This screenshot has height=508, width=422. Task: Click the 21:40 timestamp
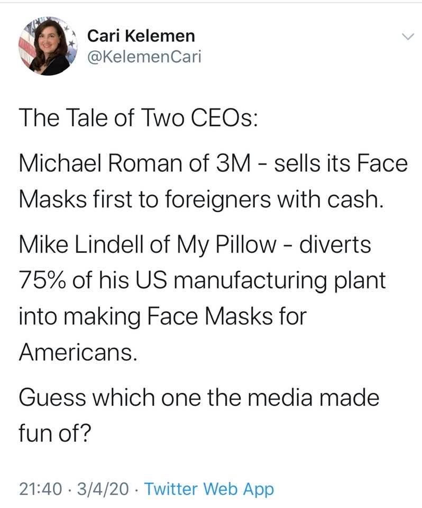pyautogui.click(x=38, y=489)
